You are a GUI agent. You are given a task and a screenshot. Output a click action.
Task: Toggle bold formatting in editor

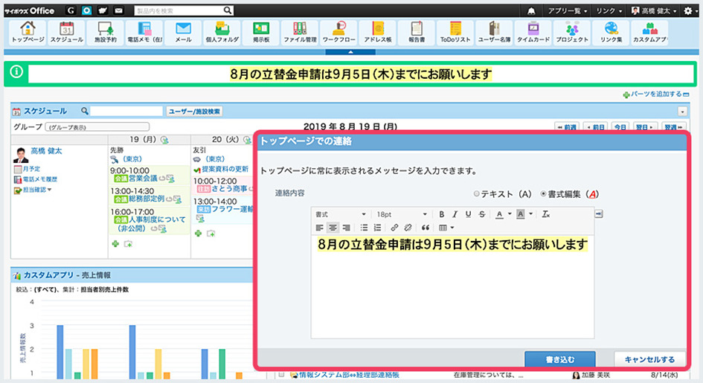click(x=442, y=214)
